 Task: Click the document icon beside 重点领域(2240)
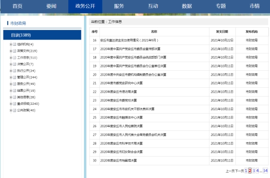[x=15, y=104]
